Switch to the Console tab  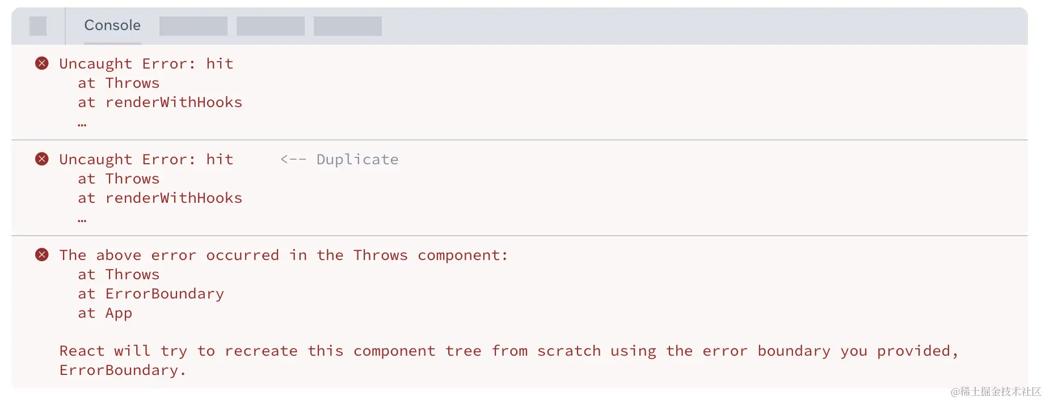coord(112,25)
